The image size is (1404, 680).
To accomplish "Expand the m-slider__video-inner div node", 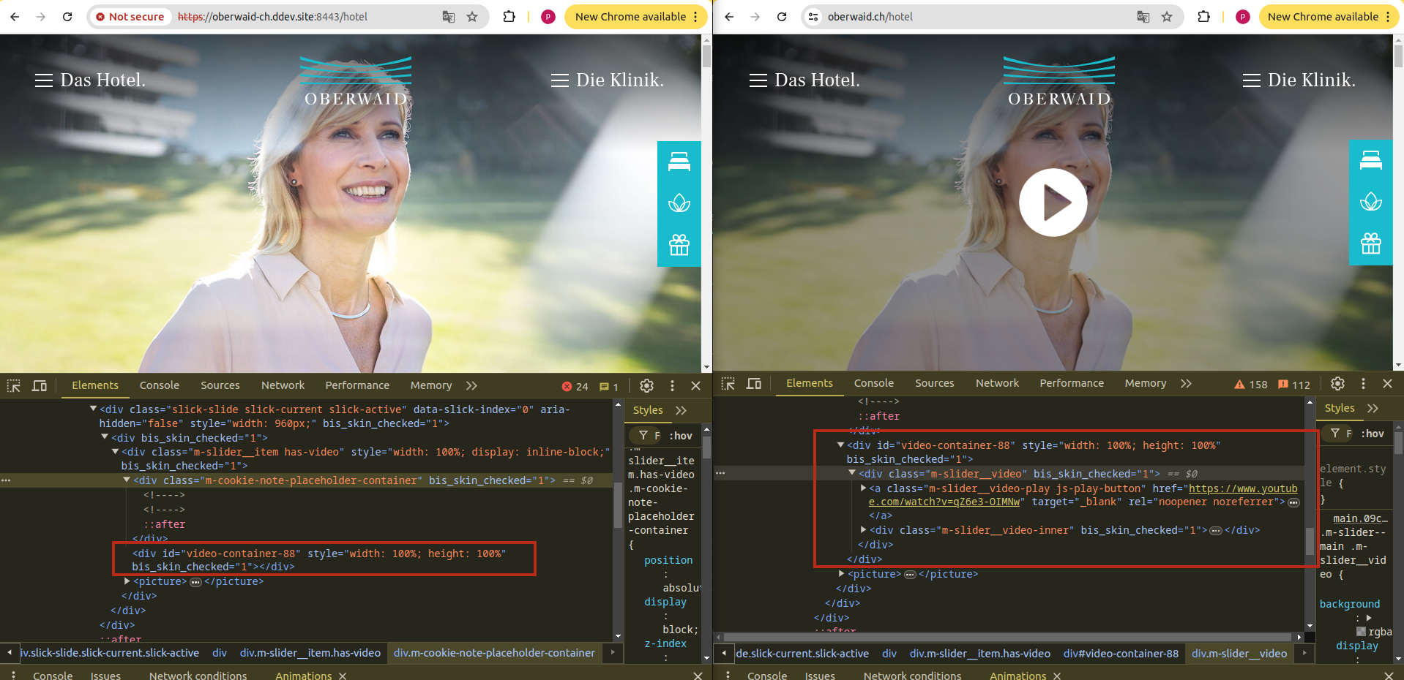I will tap(864, 530).
